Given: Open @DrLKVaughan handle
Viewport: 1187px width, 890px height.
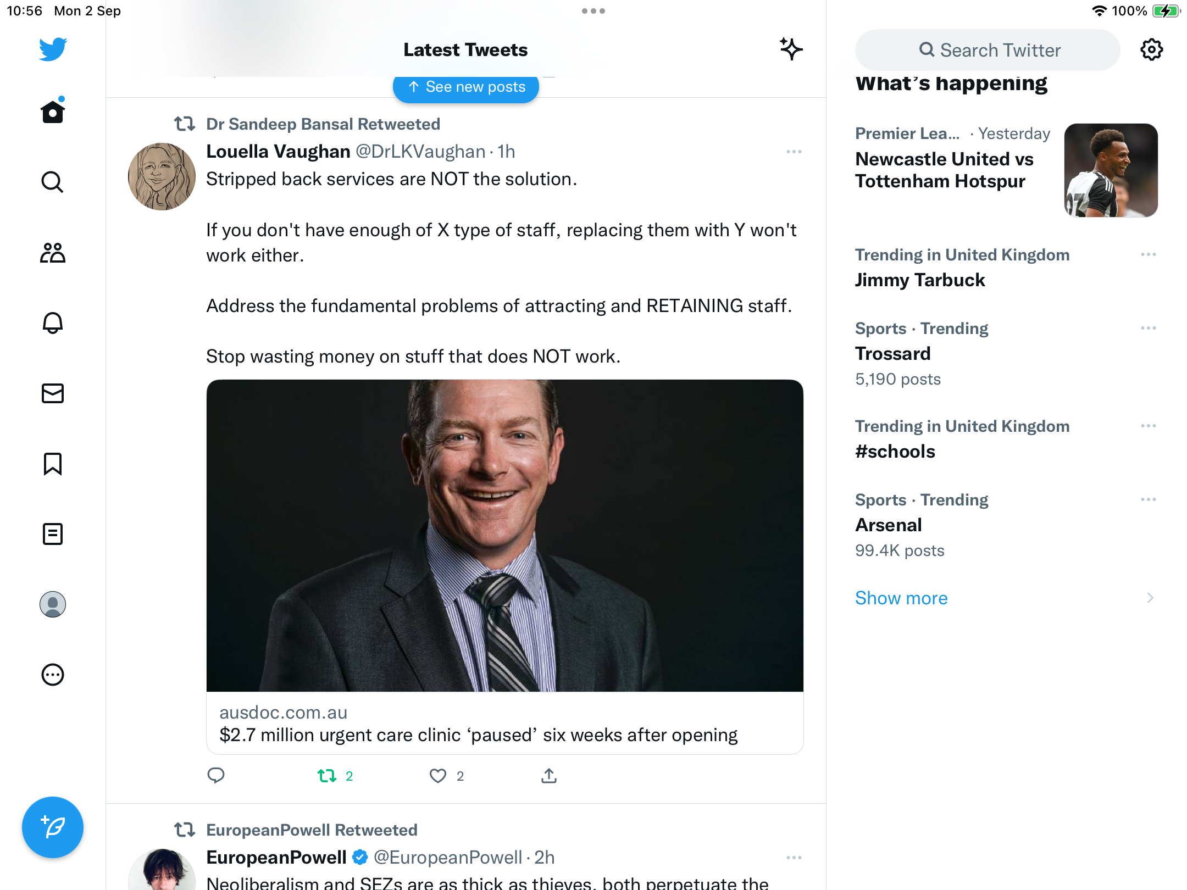Looking at the screenshot, I should (420, 152).
